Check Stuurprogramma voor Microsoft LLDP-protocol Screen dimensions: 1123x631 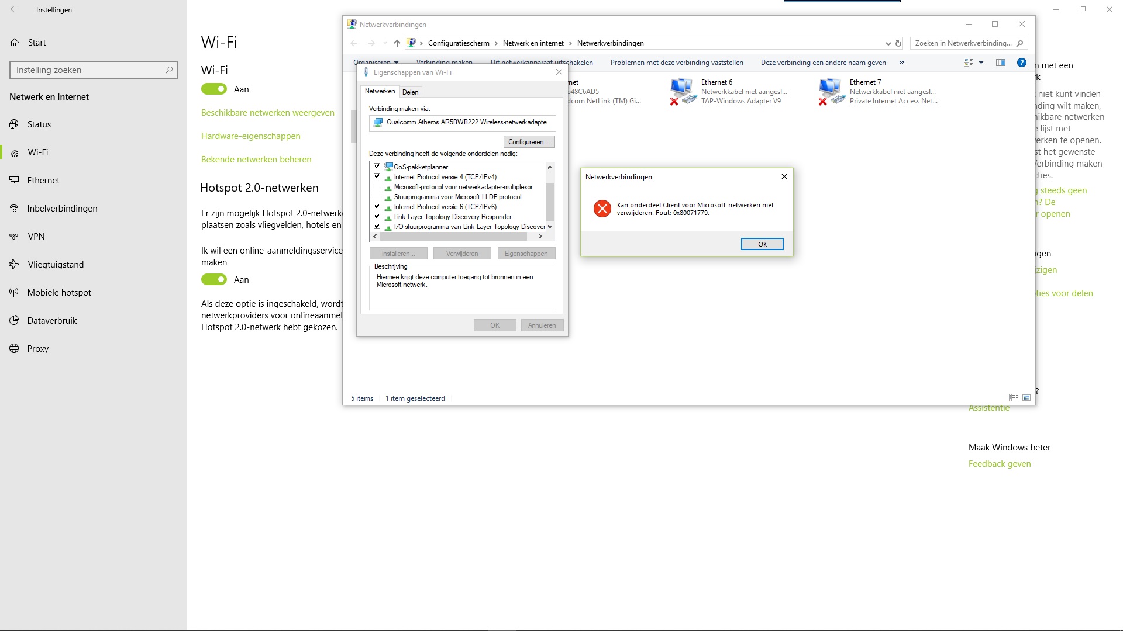(x=377, y=196)
